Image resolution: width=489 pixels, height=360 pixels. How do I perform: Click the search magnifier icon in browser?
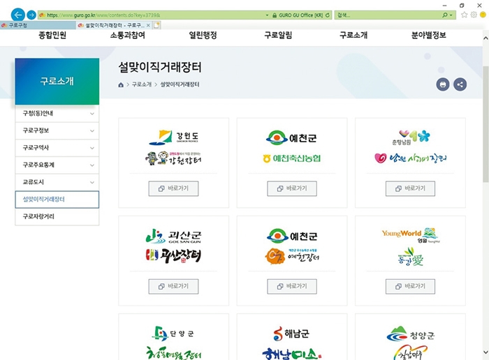pyautogui.click(x=445, y=15)
